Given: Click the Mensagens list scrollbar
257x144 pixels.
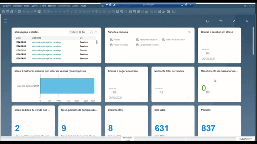Looking at the screenshot, I should pyautogui.click(x=97, y=42).
